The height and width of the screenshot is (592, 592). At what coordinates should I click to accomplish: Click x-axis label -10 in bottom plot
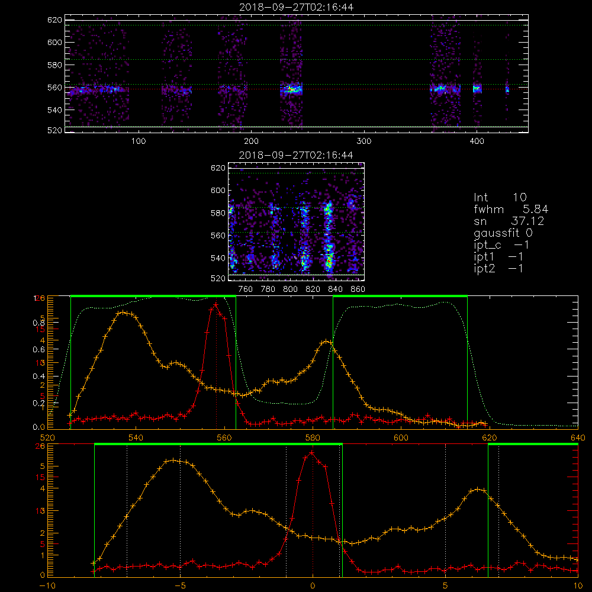coord(47,586)
